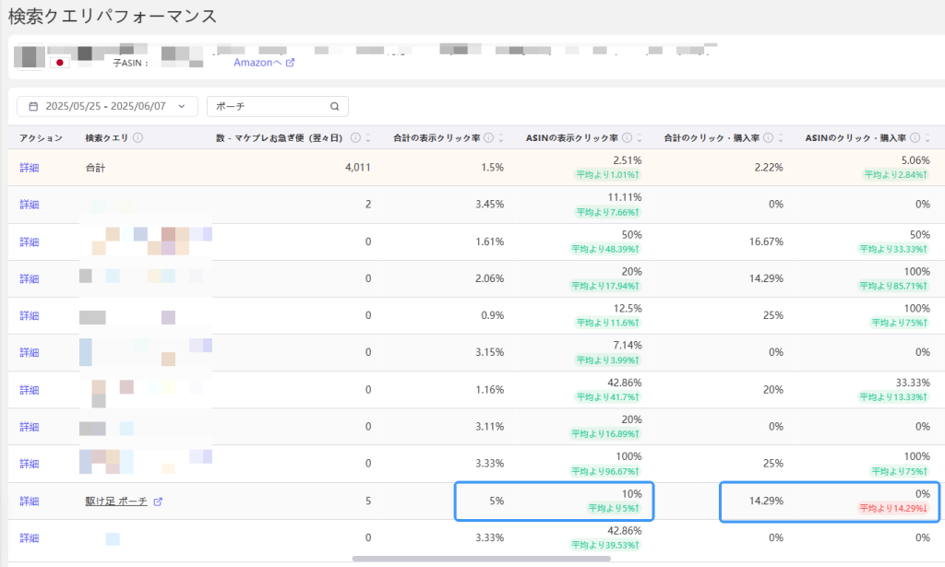Click the 平均より85.71%↑ badge

click(x=893, y=286)
